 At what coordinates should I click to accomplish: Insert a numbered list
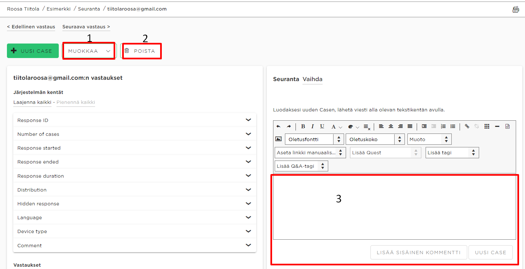443,126
